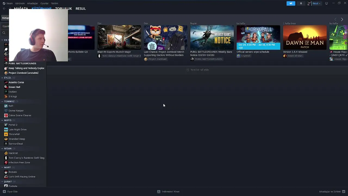Viewport: 348px width, 196px height.
Task: Select Project Zomboid [unstable] game icon
Action: 6,73
